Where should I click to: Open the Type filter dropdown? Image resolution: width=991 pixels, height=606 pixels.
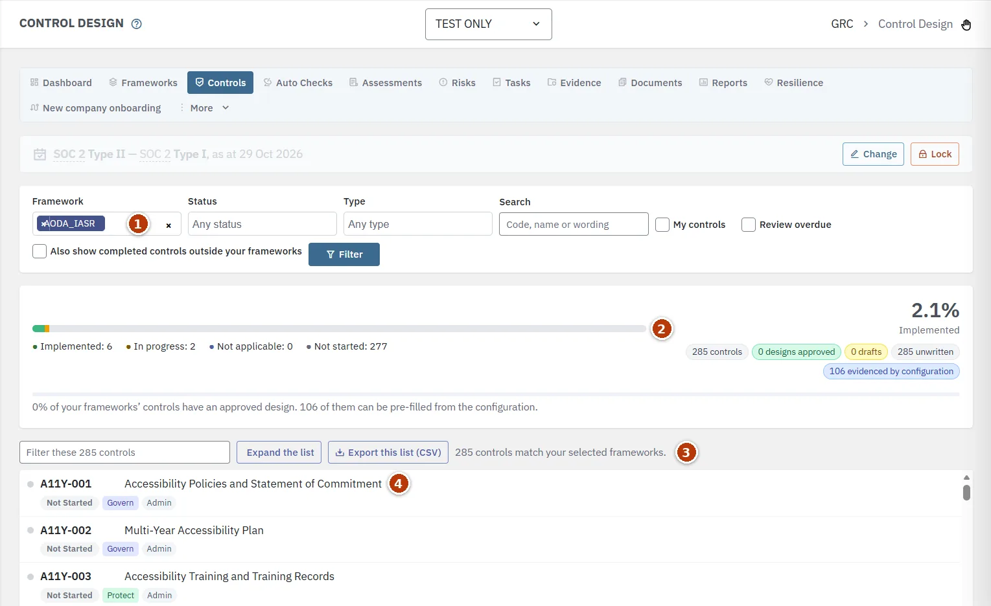pos(417,224)
